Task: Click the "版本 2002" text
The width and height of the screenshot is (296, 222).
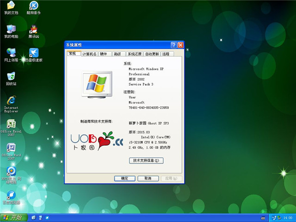Action: [136, 79]
